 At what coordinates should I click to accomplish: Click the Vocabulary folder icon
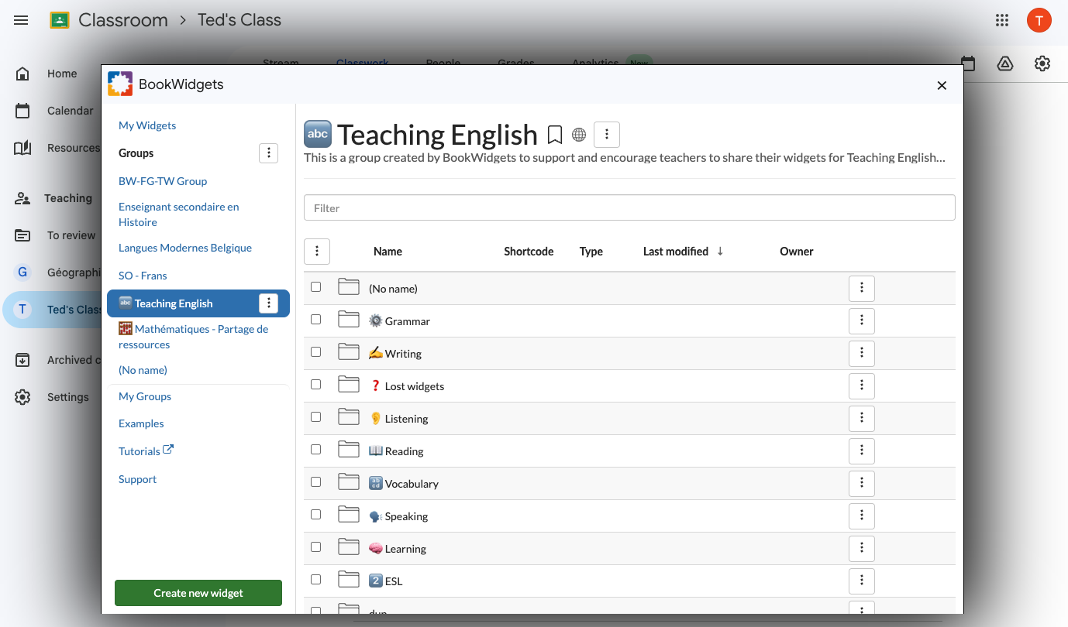pos(349,482)
